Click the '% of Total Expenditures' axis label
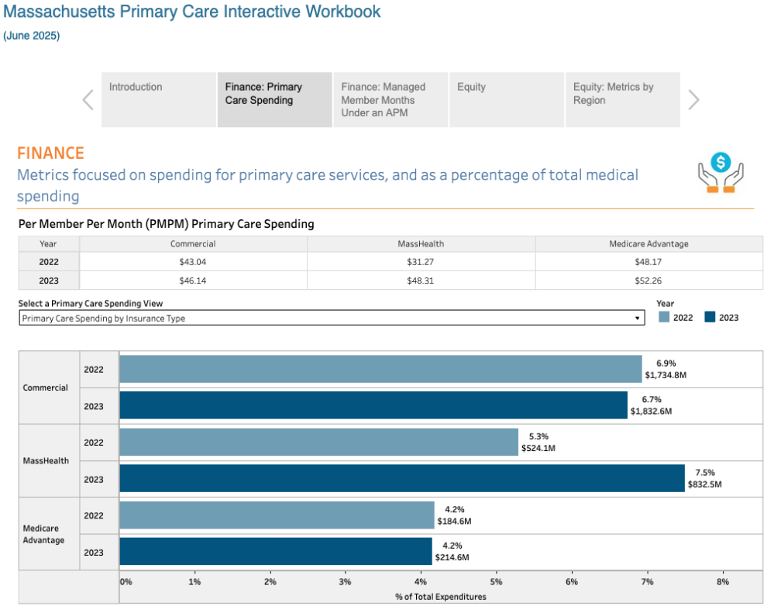Image resolution: width=781 pixels, height=613 pixels. (x=442, y=597)
